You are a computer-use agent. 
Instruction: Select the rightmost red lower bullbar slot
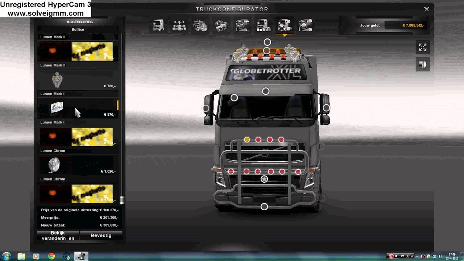coord(298,171)
